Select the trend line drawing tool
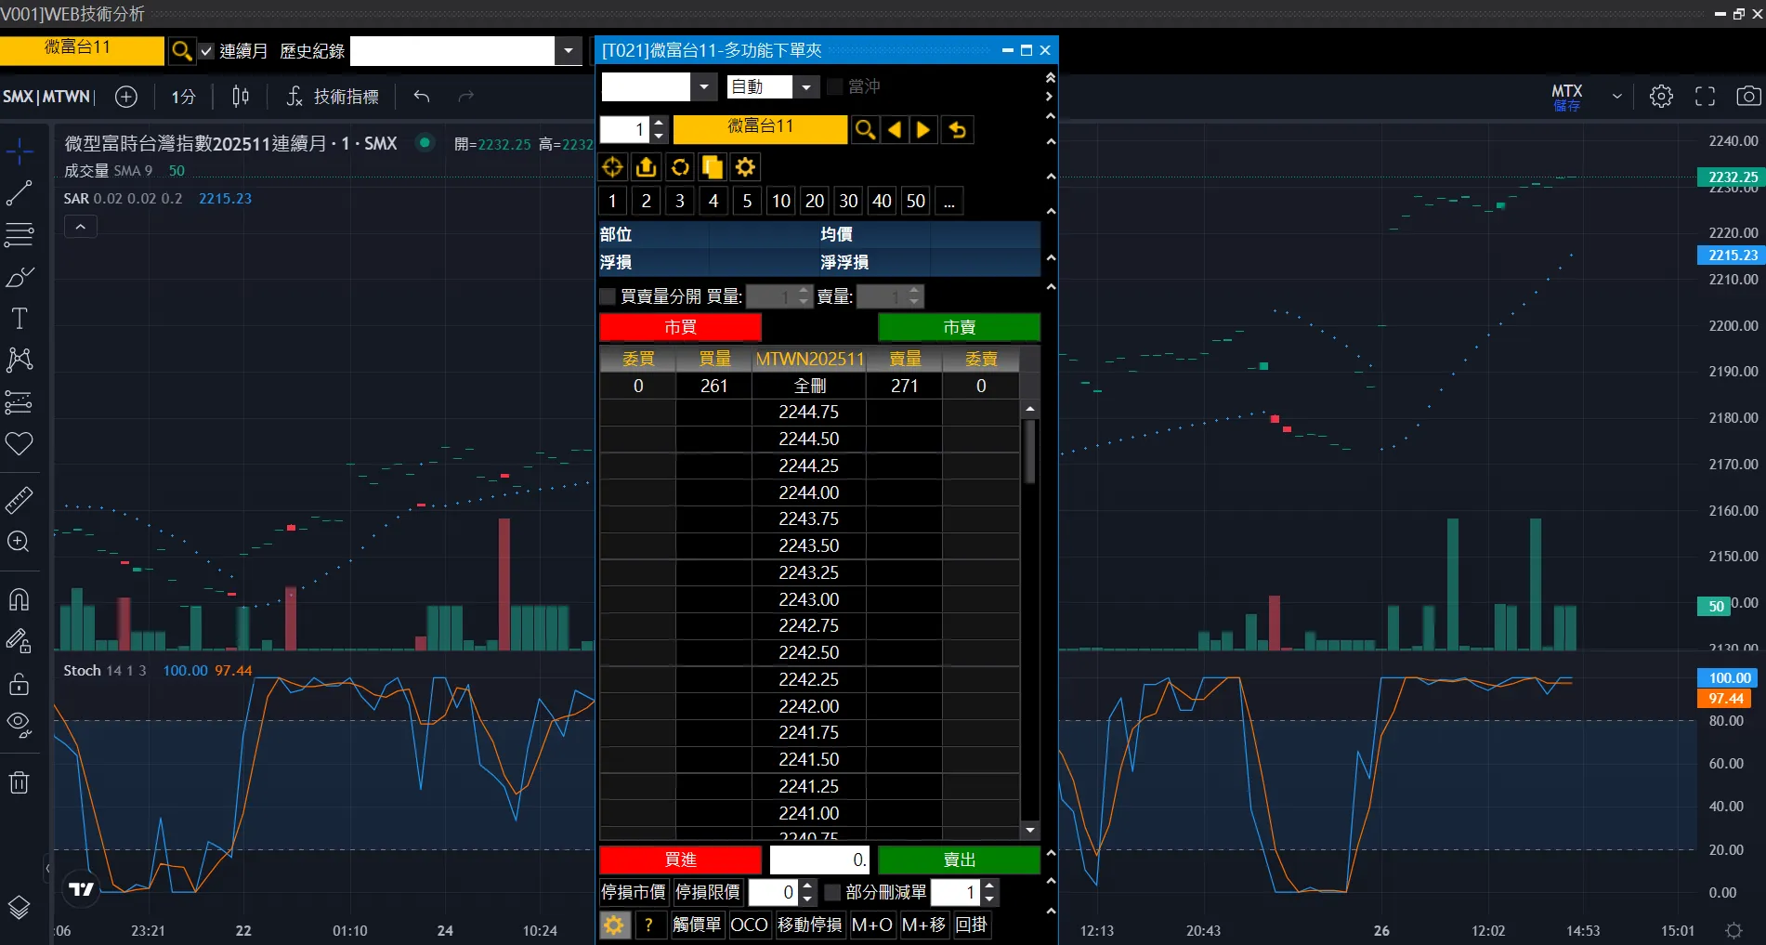The height and width of the screenshot is (945, 1766). coord(20,193)
